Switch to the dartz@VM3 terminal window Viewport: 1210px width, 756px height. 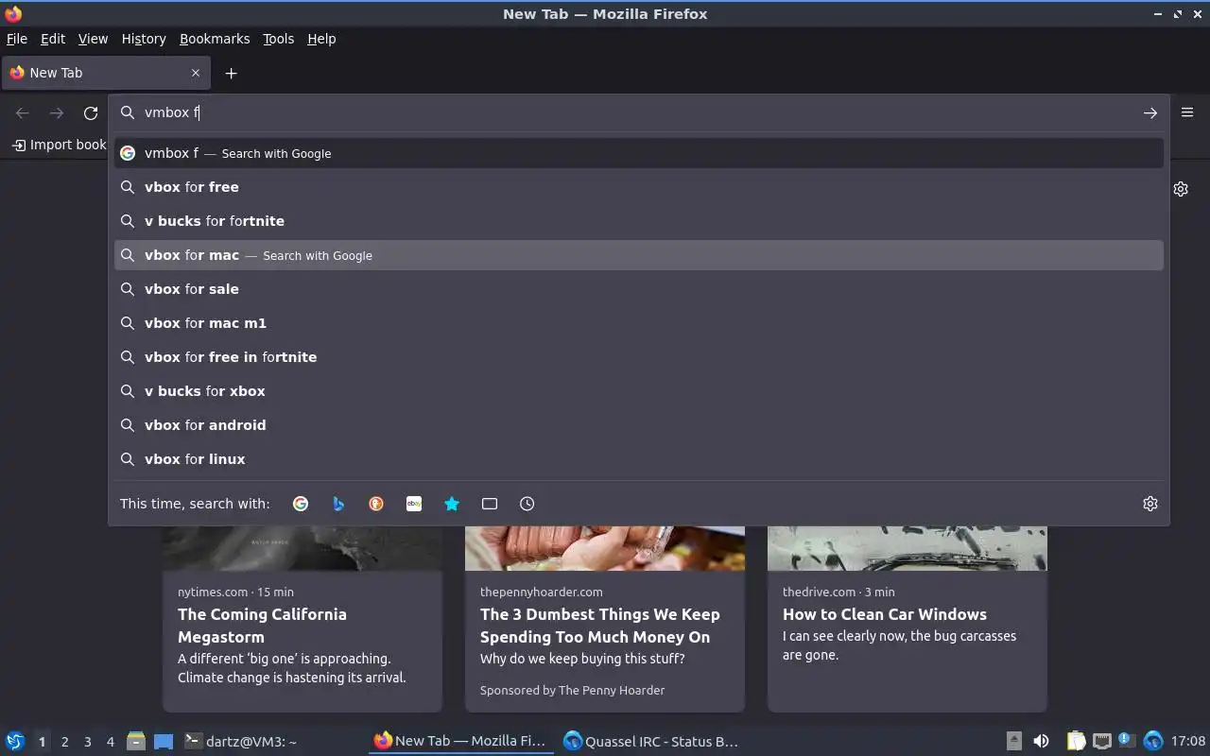click(x=272, y=741)
